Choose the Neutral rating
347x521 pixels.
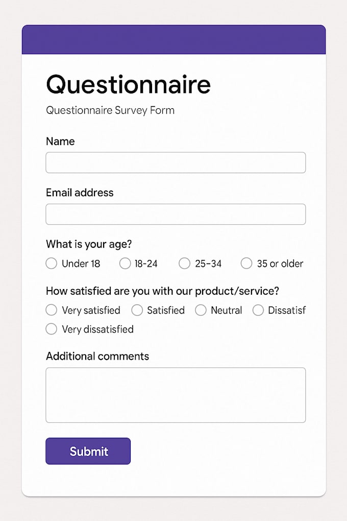[201, 310]
